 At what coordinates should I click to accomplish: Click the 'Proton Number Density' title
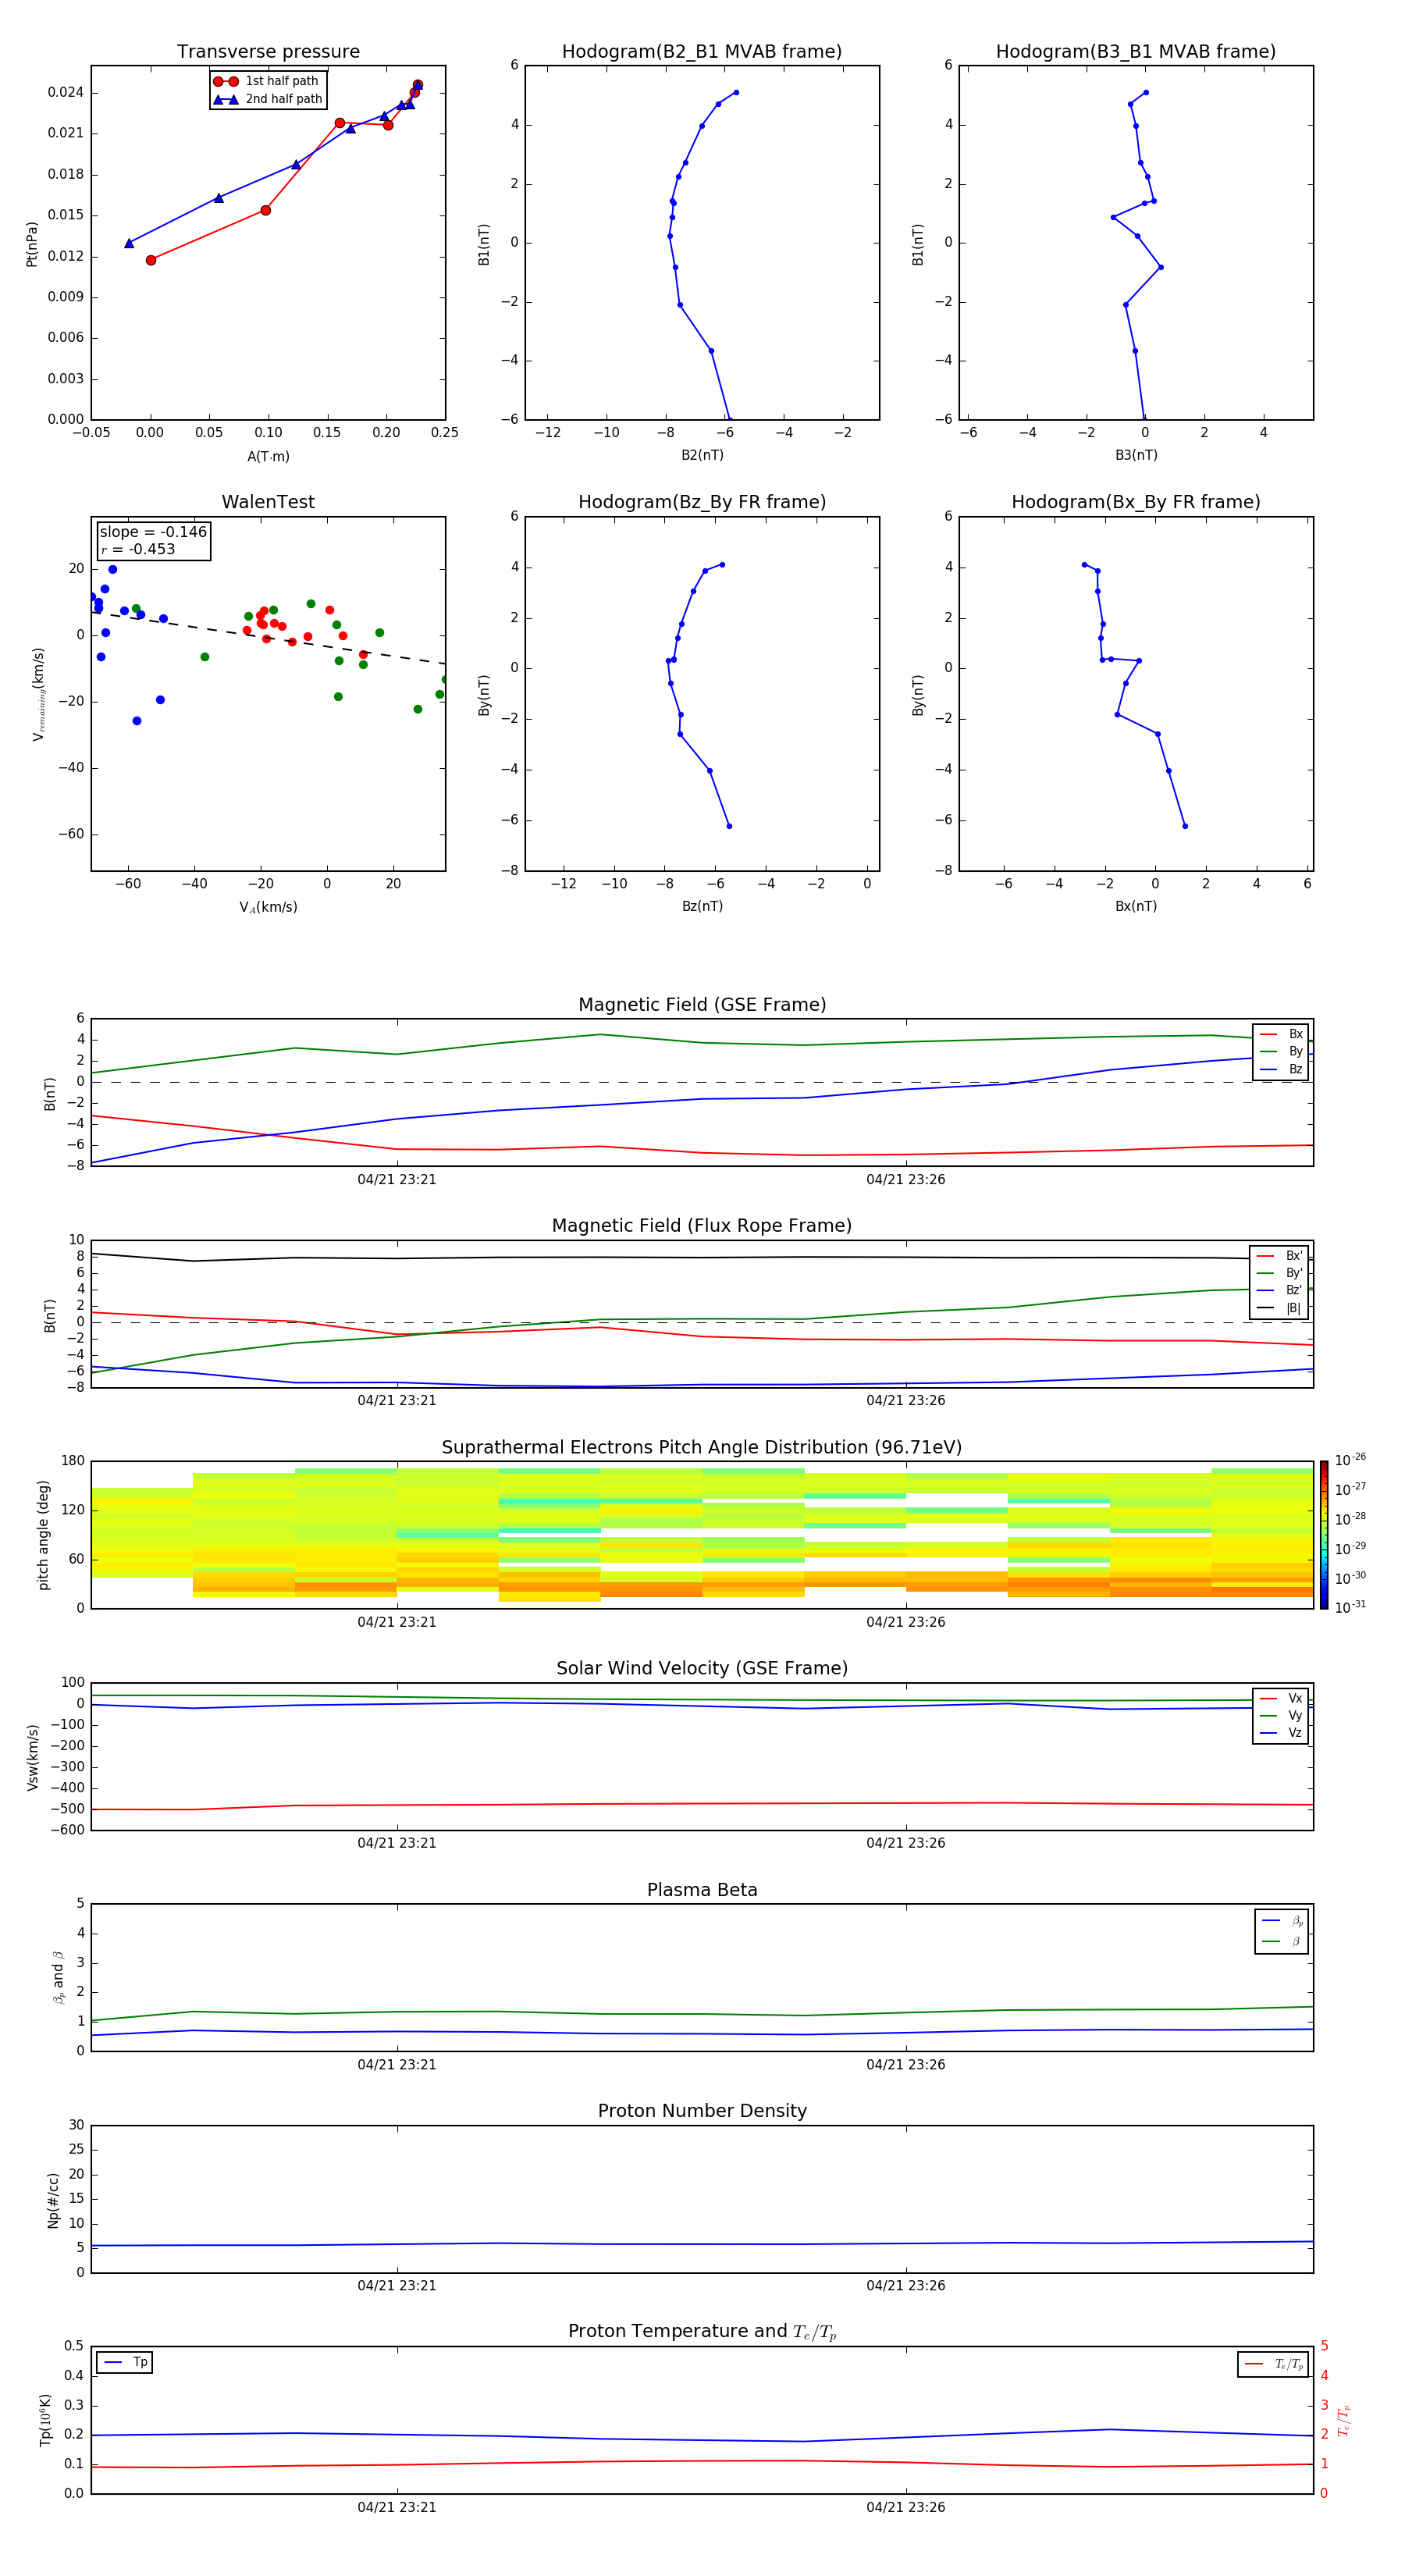pyautogui.click(x=702, y=2111)
